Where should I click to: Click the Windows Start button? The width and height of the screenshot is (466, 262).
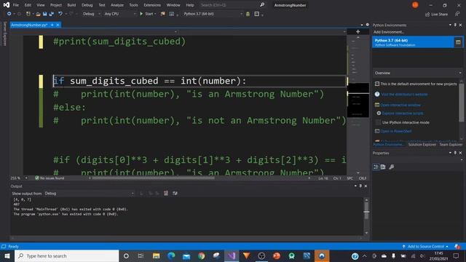[7, 255]
